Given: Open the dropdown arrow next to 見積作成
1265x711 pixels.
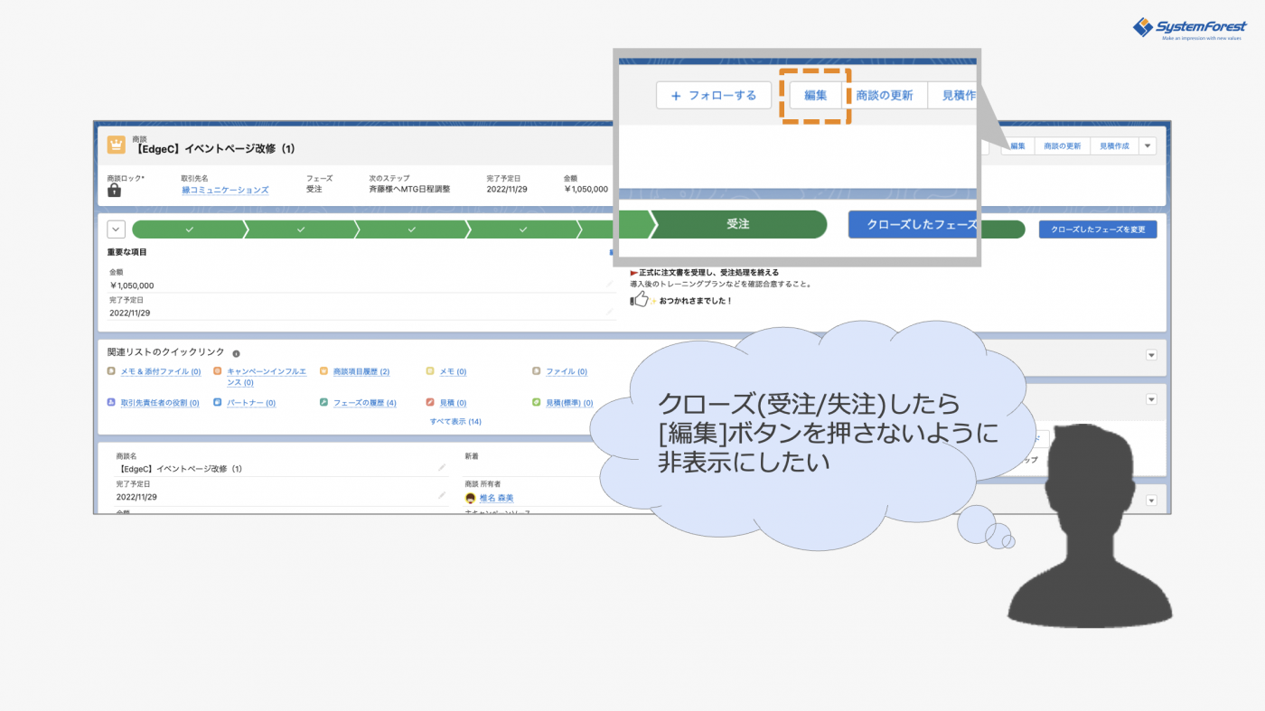Looking at the screenshot, I should [1148, 145].
